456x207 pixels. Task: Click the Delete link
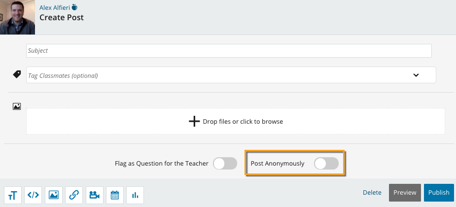point(372,193)
